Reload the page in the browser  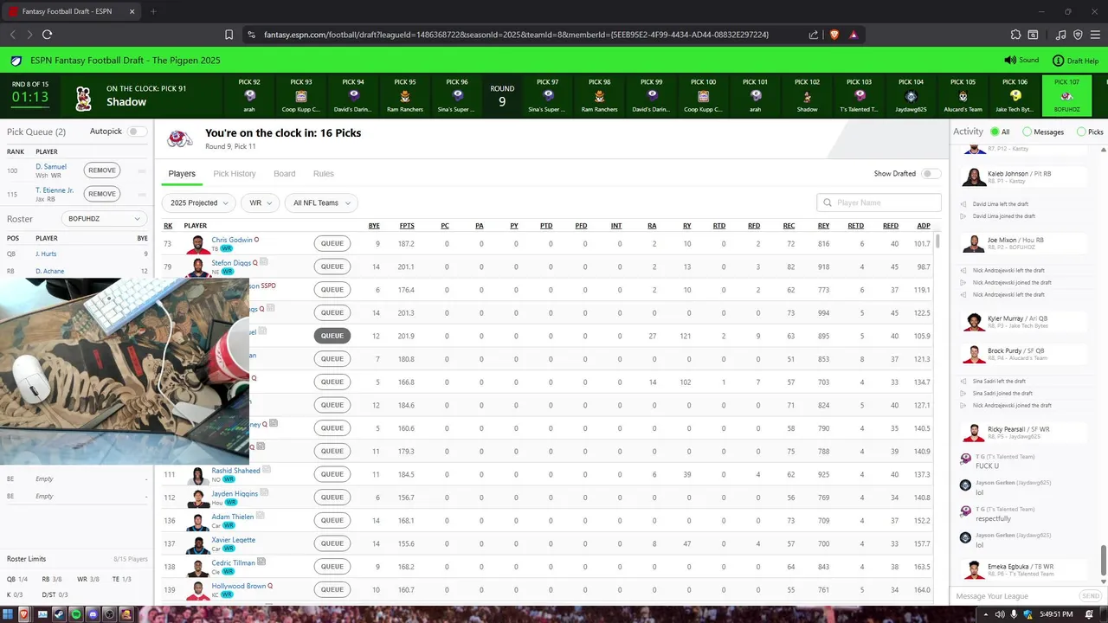point(47,35)
